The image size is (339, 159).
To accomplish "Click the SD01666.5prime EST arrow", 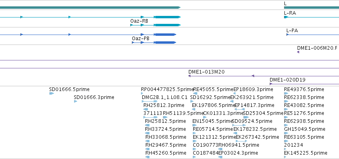I will tap(51, 93).
